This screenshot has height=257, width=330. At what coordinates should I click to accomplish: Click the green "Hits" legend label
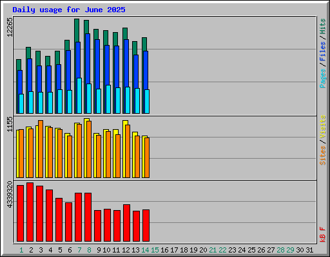pos(323,26)
